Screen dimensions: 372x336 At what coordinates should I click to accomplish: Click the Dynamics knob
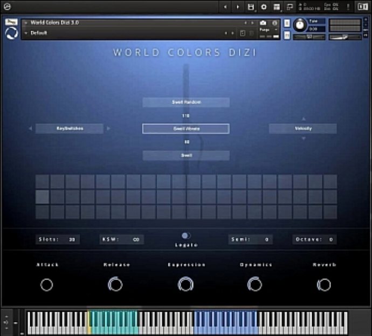pyautogui.click(x=254, y=284)
